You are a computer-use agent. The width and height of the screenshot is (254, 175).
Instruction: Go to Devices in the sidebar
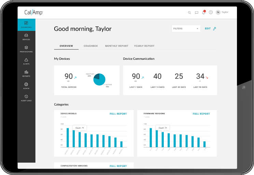click(x=26, y=37)
